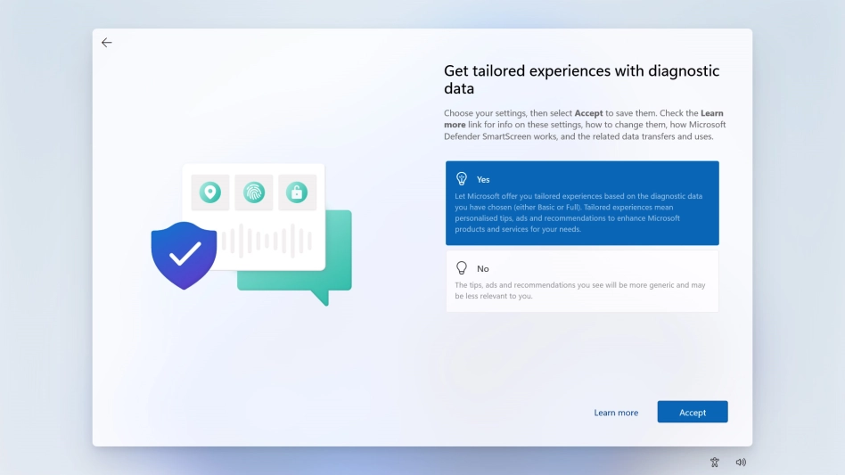The width and height of the screenshot is (845, 475).
Task: Click the heading 'Get tailored experiences with diagnostic data'
Action: pyautogui.click(x=581, y=79)
